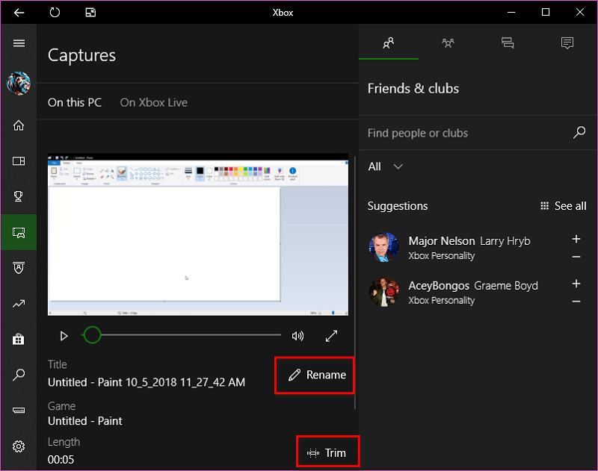Add AceyBongos as friend
The width and height of the screenshot is (598, 471).
pyautogui.click(x=576, y=284)
